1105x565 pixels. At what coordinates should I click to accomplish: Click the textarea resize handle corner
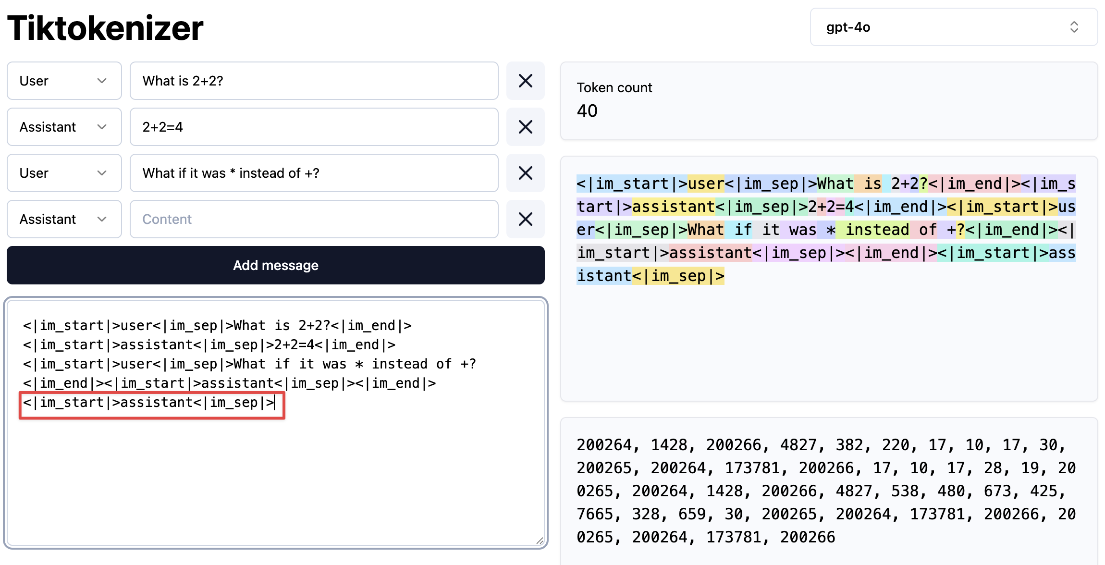pyautogui.click(x=540, y=541)
